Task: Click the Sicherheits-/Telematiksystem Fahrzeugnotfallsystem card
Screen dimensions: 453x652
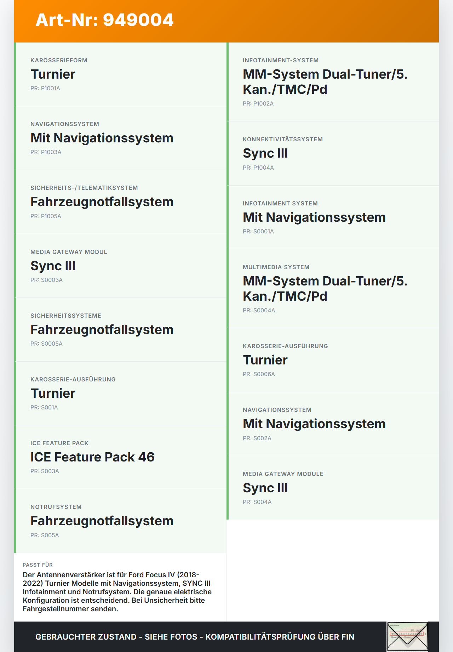Action: [120, 202]
